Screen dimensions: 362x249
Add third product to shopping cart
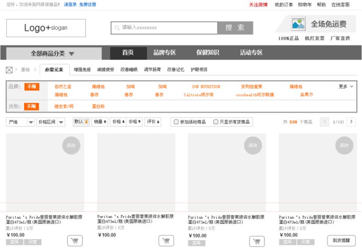click(257, 241)
